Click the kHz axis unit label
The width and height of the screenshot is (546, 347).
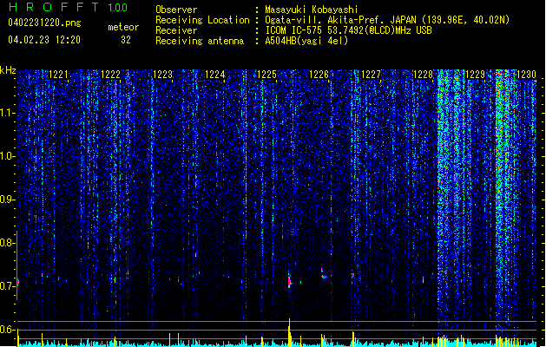point(8,70)
